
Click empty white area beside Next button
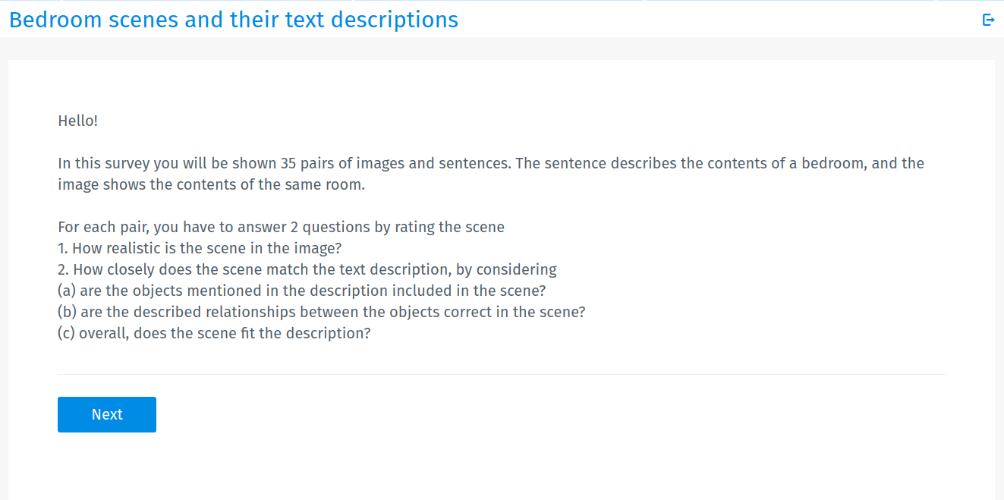(x=531, y=414)
